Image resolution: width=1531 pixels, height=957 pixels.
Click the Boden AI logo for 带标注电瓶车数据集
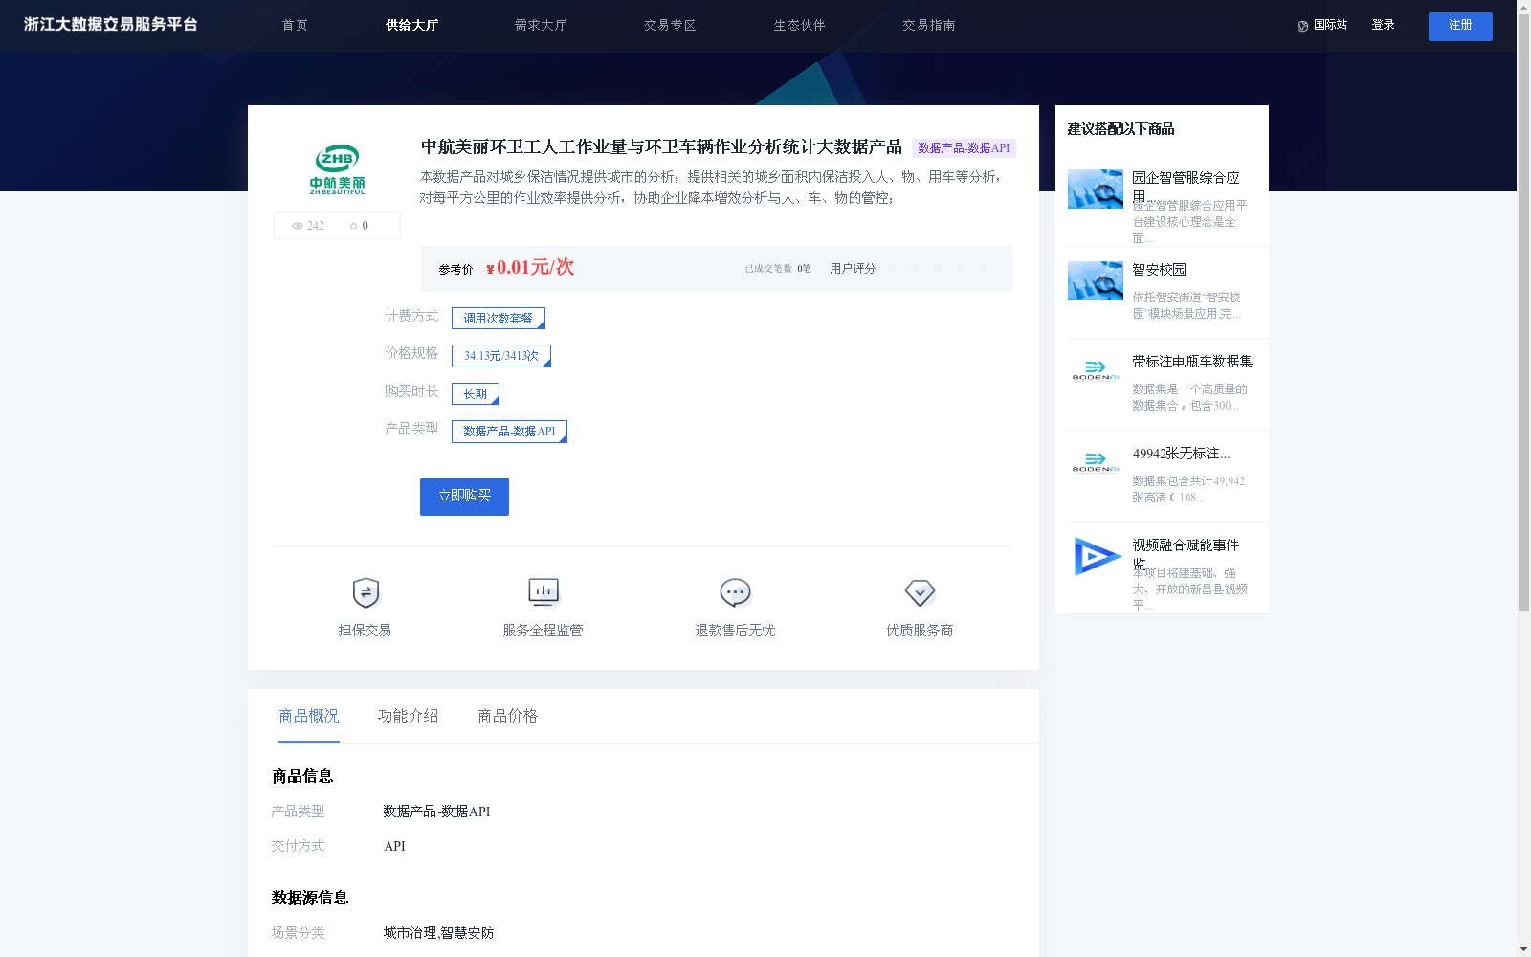click(x=1096, y=370)
